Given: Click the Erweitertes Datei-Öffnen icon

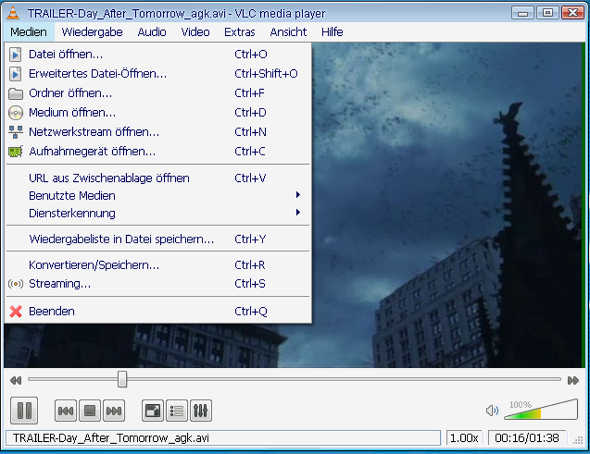Looking at the screenshot, I should pyautogui.click(x=16, y=74).
